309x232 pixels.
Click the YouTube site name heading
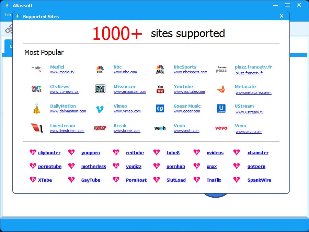(183, 86)
